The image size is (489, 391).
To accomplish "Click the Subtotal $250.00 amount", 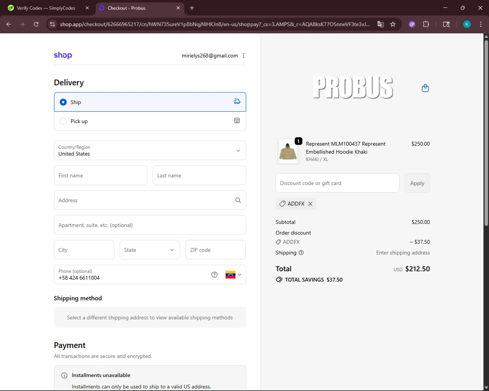I will [x=421, y=222].
